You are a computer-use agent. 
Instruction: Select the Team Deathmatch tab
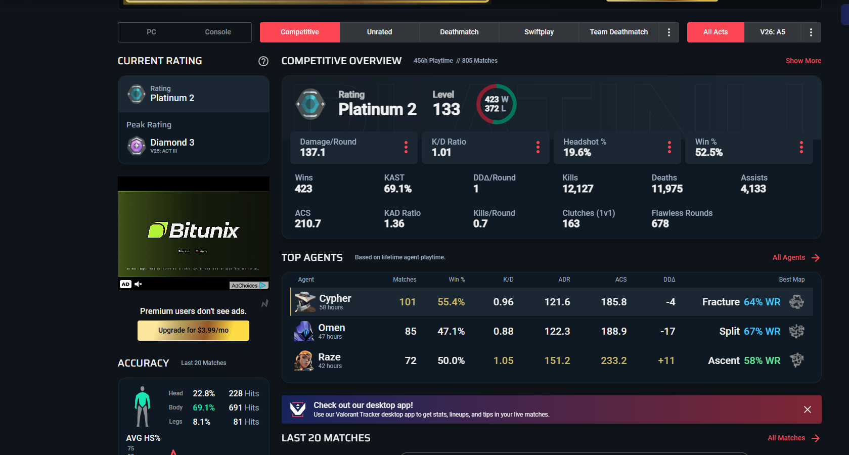pos(619,32)
